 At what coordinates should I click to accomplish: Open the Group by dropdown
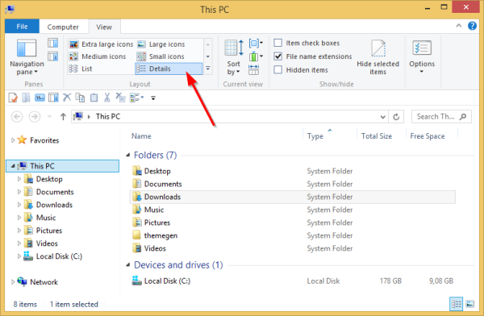coord(256,43)
